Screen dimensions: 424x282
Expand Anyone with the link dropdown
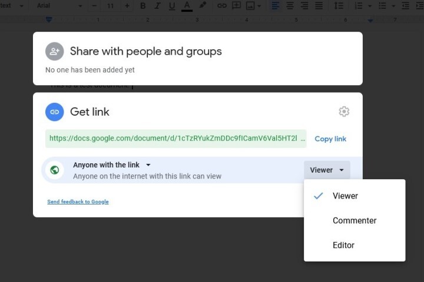coord(112,165)
